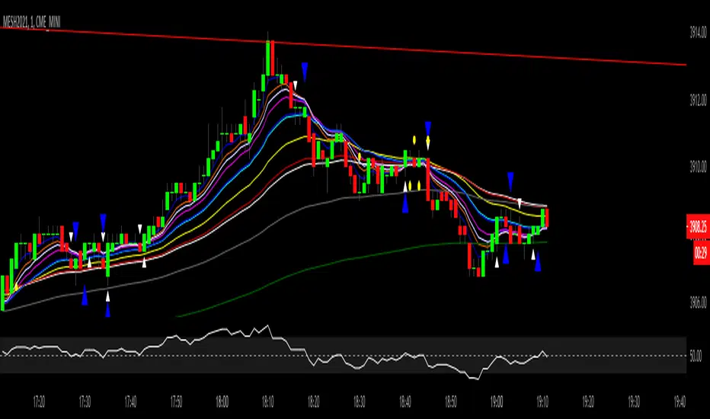Click the final red candle on the chart
The width and height of the screenshot is (710, 419).
click(547, 217)
